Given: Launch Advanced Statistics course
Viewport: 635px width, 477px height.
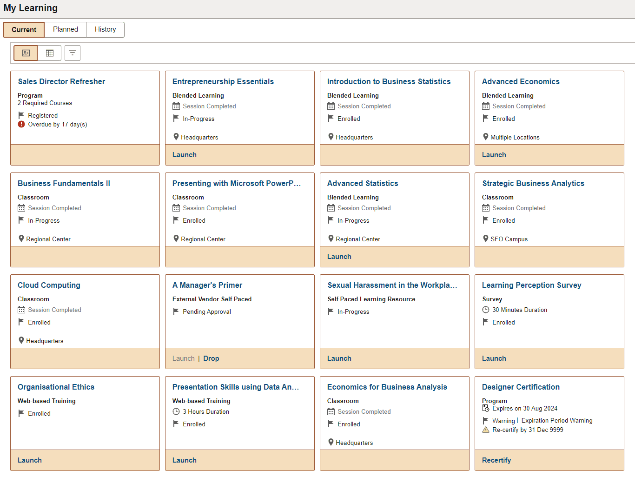Looking at the screenshot, I should pos(339,256).
